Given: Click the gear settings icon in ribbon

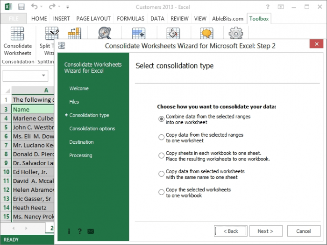Looking at the screenshot, I should point(235,34).
